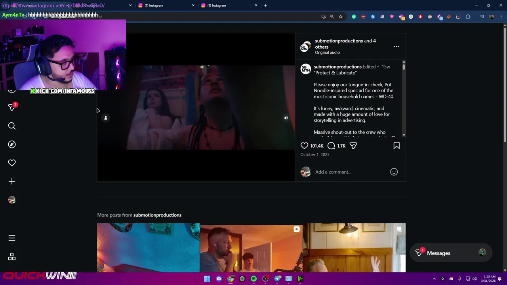Viewport: 507px width, 285px height.
Task: Open Spotify from the taskbar
Action: tap(253, 279)
